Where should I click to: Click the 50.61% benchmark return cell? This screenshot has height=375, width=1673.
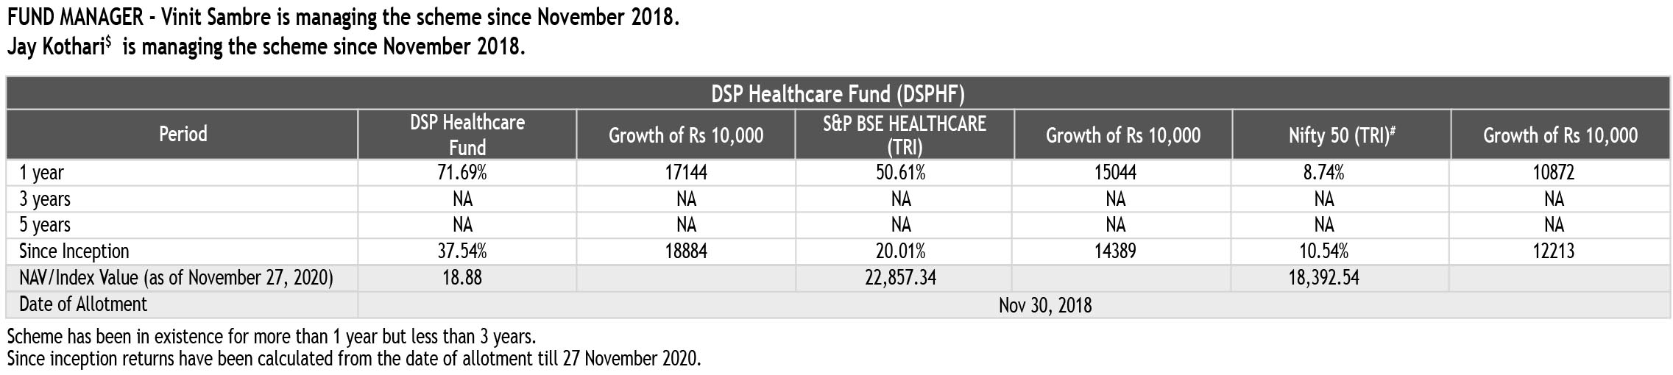point(900,173)
